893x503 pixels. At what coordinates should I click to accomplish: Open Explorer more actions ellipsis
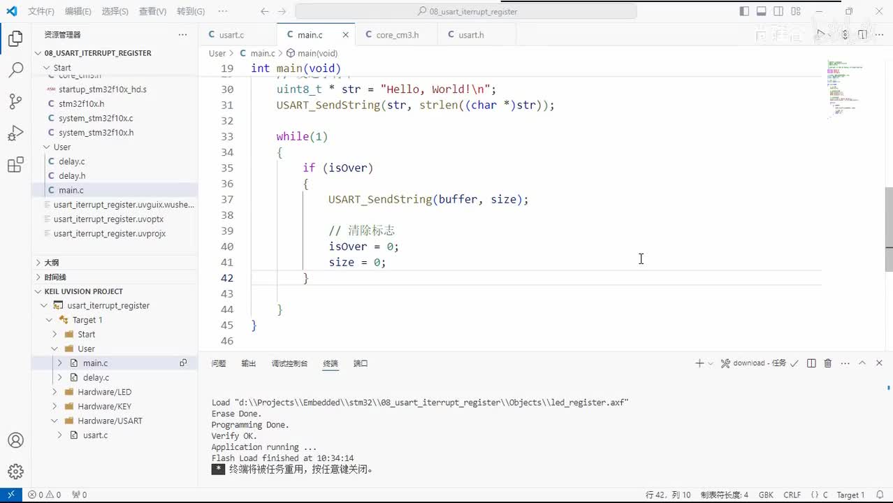182,34
